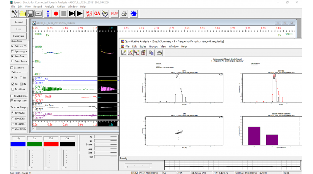Click the blue bug icon in main toolbar
This screenshot has height=174, width=313.
(134, 14)
